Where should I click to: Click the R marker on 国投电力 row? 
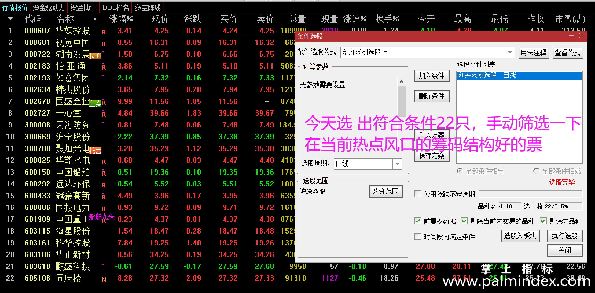(x=104, y=209)
